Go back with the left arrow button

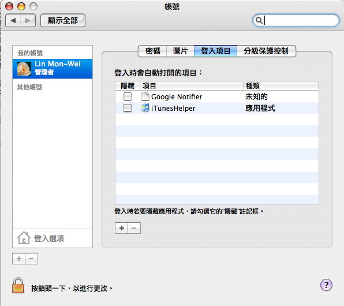click(13, 21)
